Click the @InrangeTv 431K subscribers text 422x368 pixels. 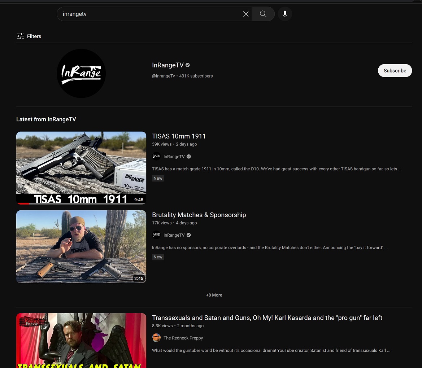[x=182, y=76]
